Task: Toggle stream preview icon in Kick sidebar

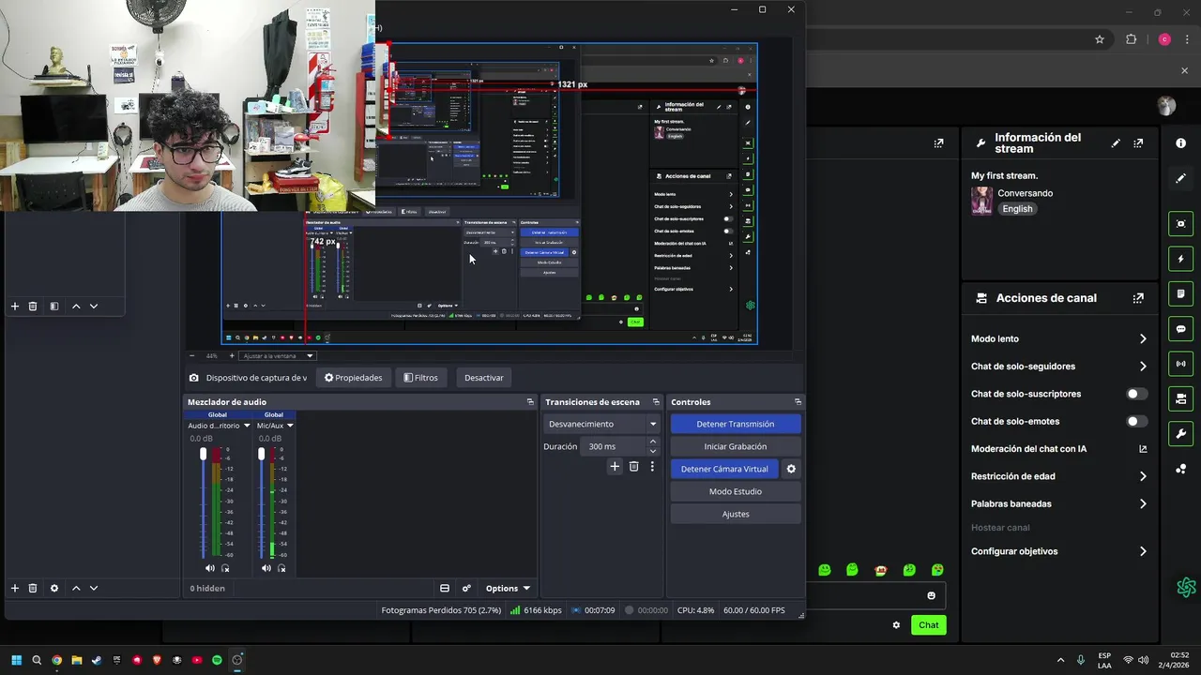Action: point(1181,223)
